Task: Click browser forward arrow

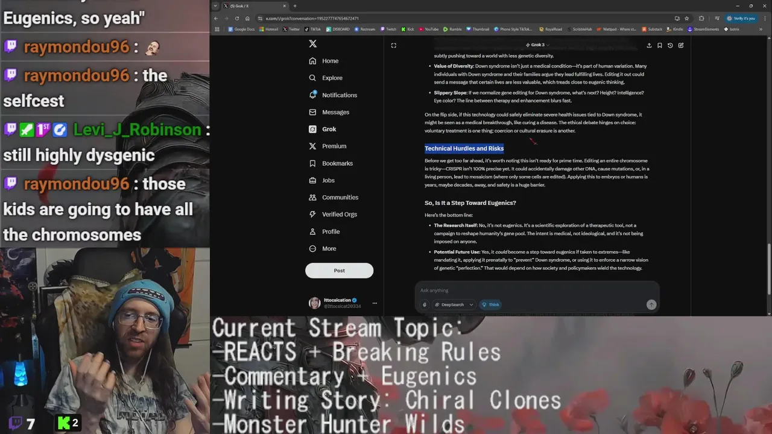Action: pyautogui.click(x=226, y=18)
